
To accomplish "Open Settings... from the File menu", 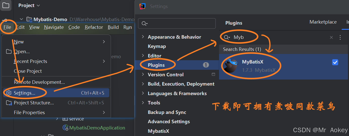I will click(x=56, y=93).
